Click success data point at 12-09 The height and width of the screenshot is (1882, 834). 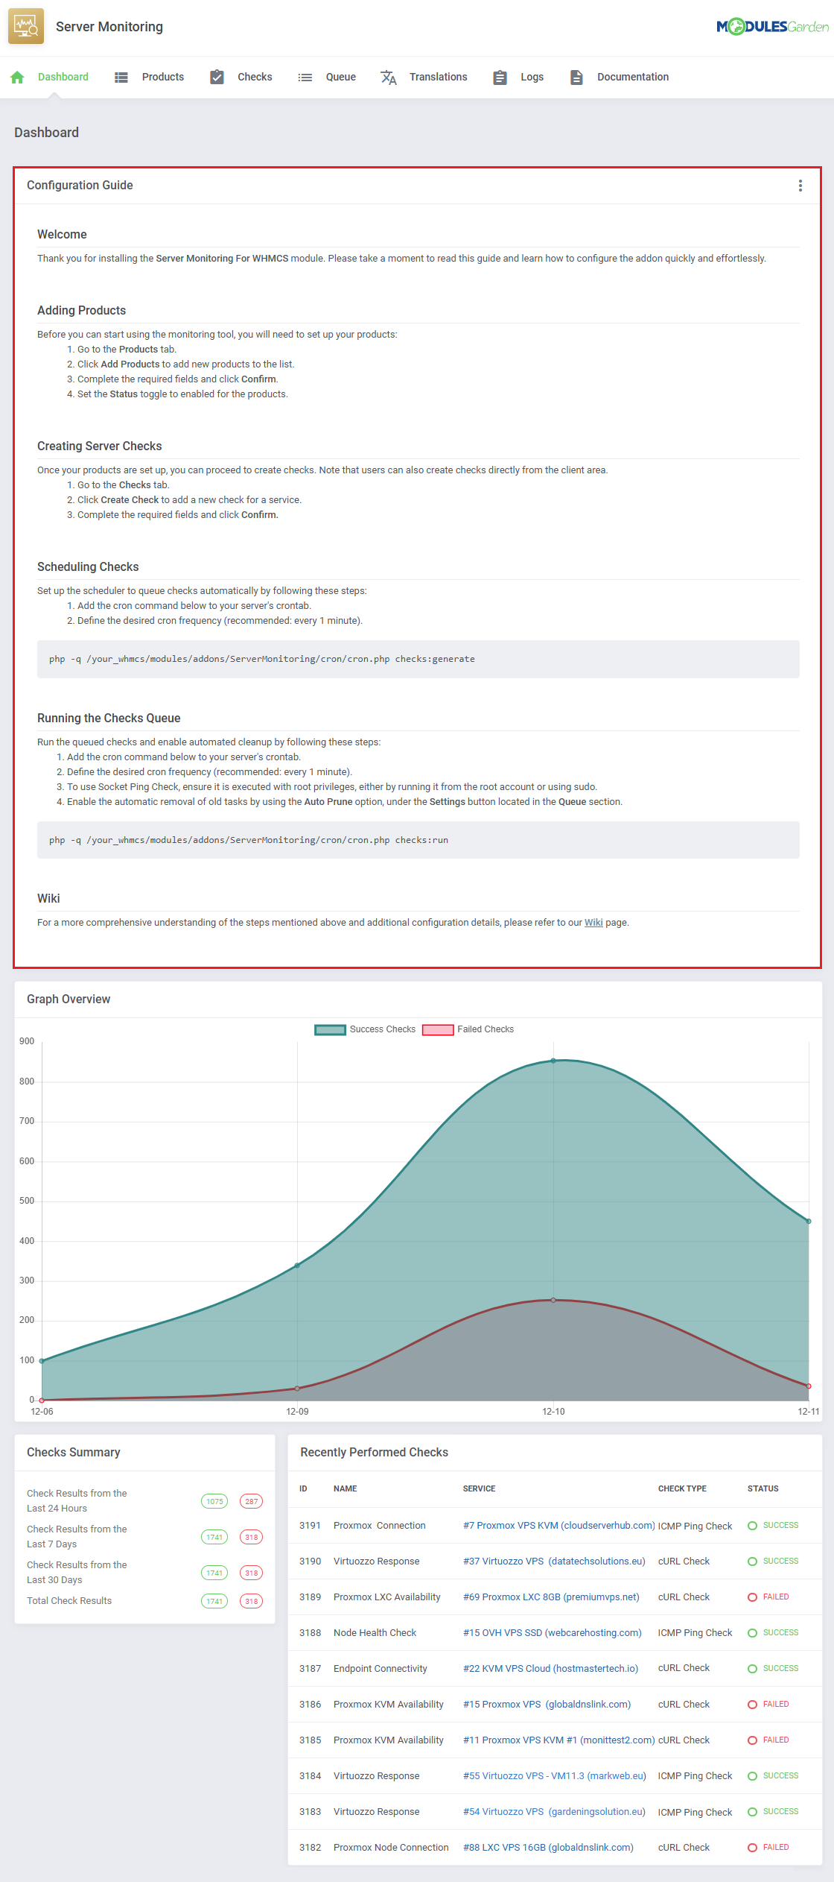point(297,1265)
